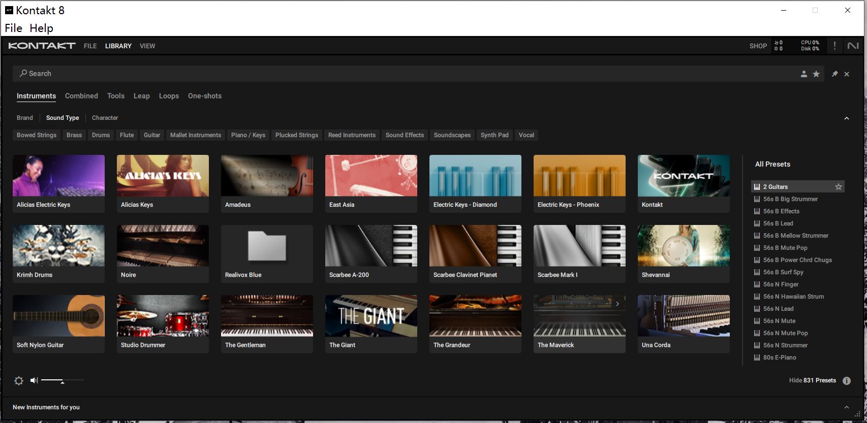Open the Realivox Blue folder

tap(267, 253)
